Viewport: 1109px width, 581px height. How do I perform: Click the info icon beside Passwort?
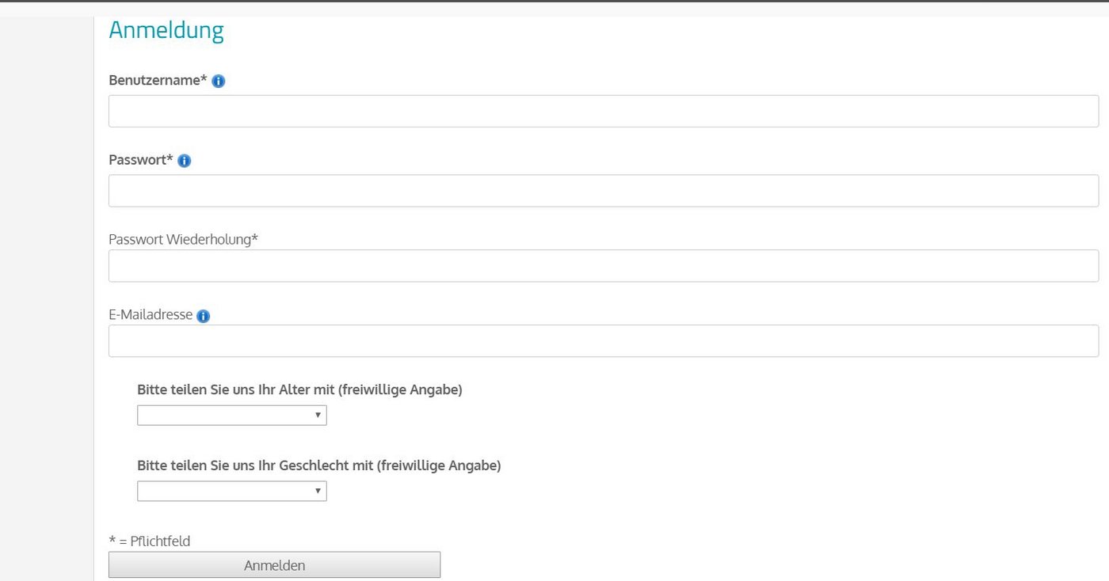(185, 161)
